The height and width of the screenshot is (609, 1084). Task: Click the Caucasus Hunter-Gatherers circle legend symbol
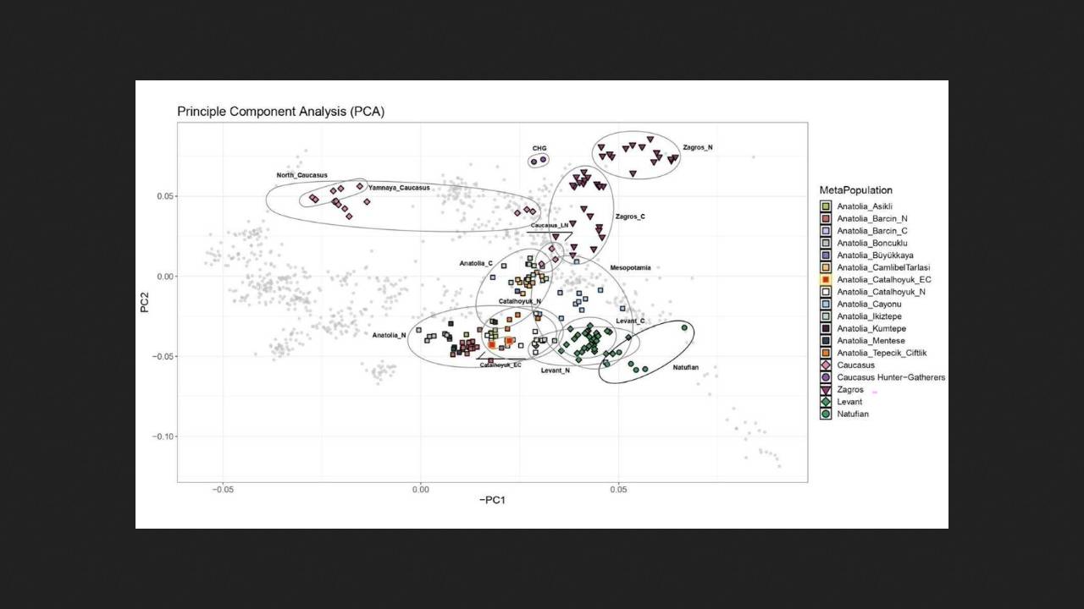[x=826, y=377]
